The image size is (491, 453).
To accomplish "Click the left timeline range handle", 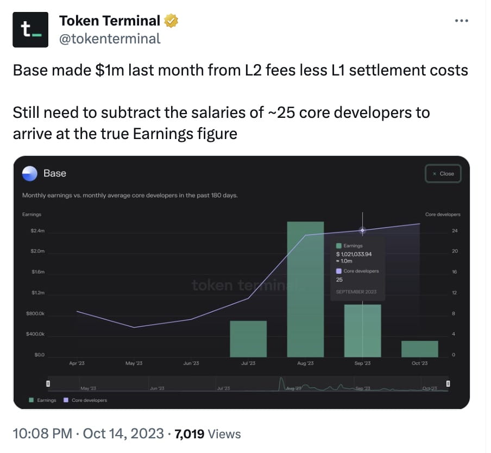I will 48,384.
